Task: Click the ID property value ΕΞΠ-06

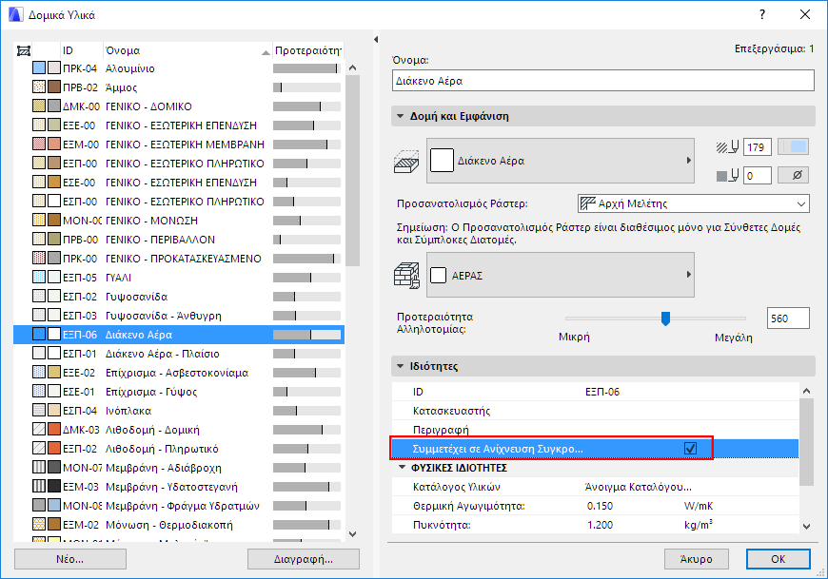Action: pos(602,392)
